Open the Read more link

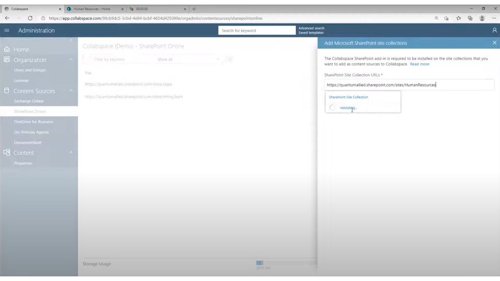coord(420,64)
